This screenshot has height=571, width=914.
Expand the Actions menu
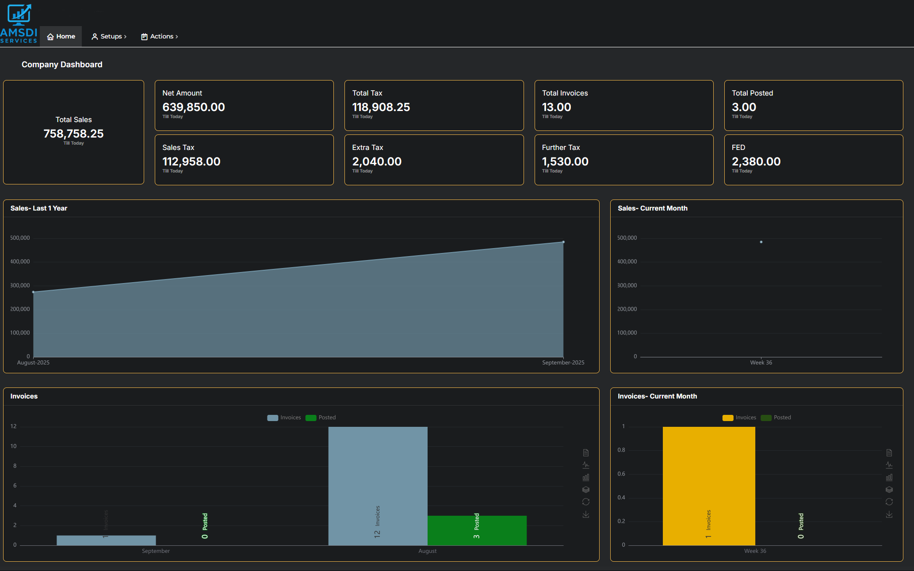click(x=160, y=36)
